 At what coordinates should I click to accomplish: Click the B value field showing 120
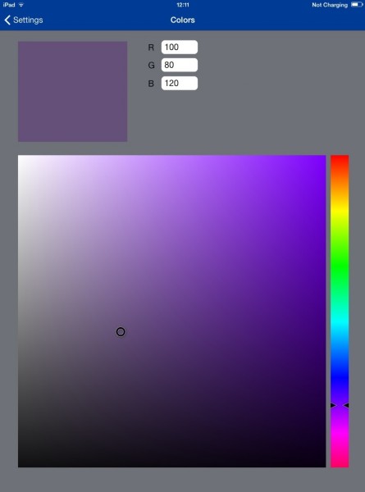[x=180, y=83]
